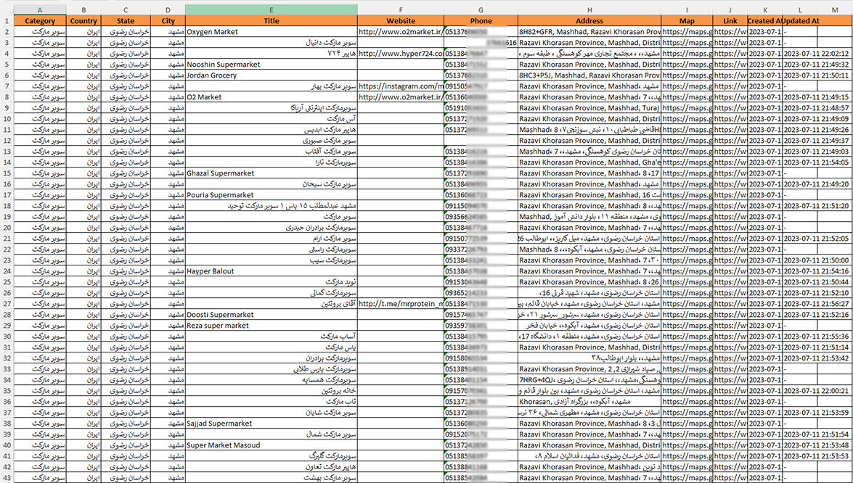Click the Sajjad Supermarket title cell
This screenshot has width=853, height=483.
tap(272, 424)
